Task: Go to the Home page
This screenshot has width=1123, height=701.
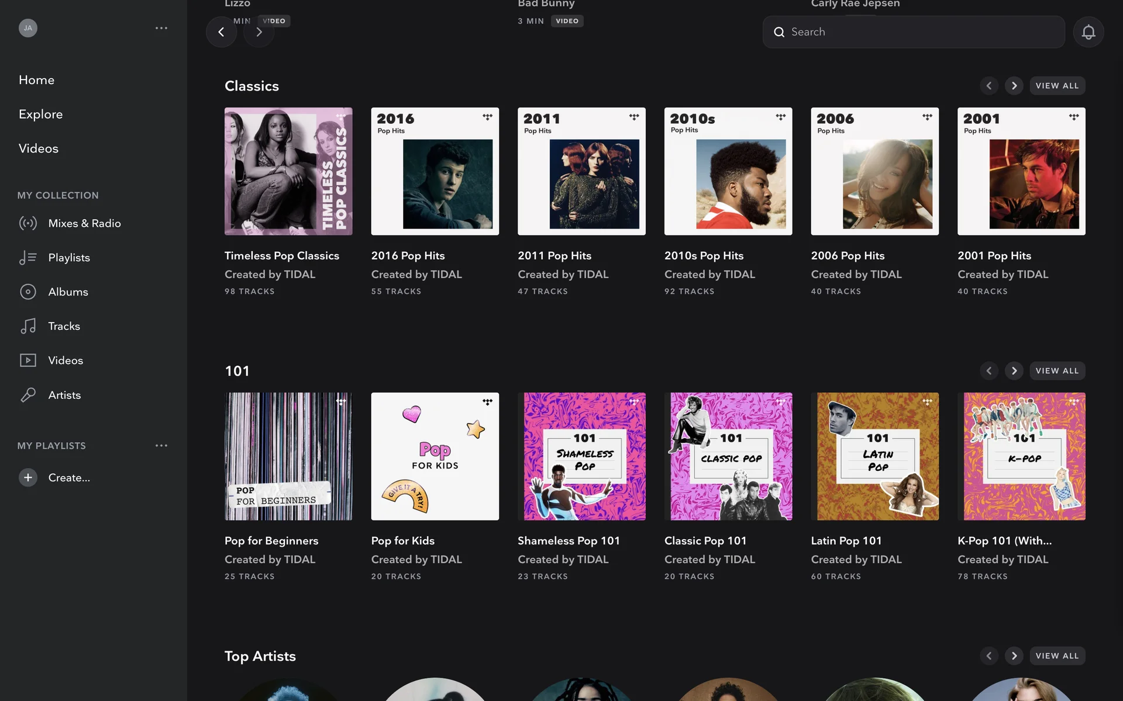Action: [x=36, y=80]
